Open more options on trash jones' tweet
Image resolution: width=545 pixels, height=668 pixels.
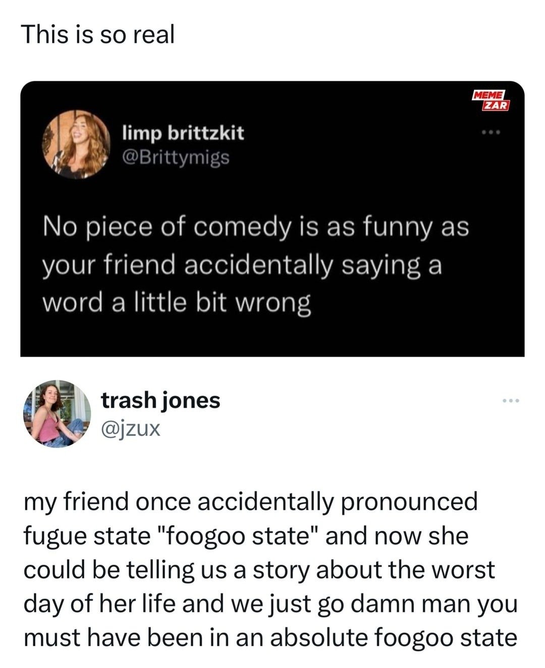click(x=511, y=401)
